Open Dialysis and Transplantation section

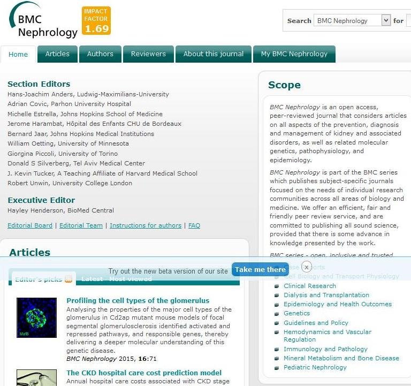tap(326, 295)
